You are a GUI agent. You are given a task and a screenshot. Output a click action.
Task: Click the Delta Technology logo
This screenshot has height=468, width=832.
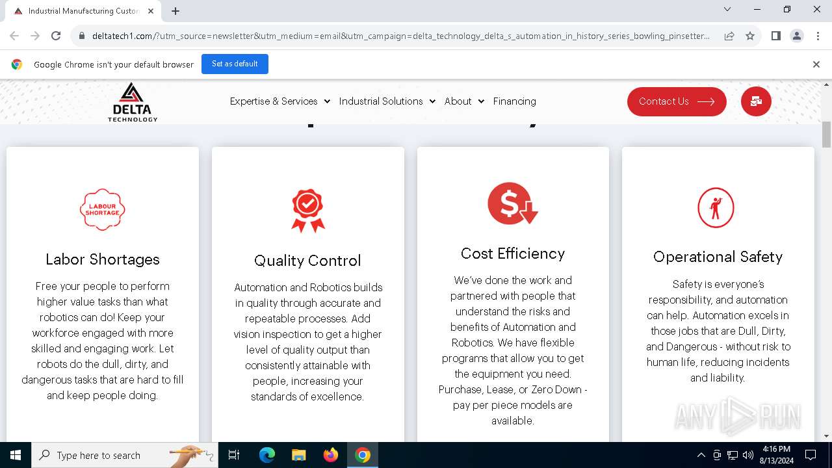[x=133, y=102]
